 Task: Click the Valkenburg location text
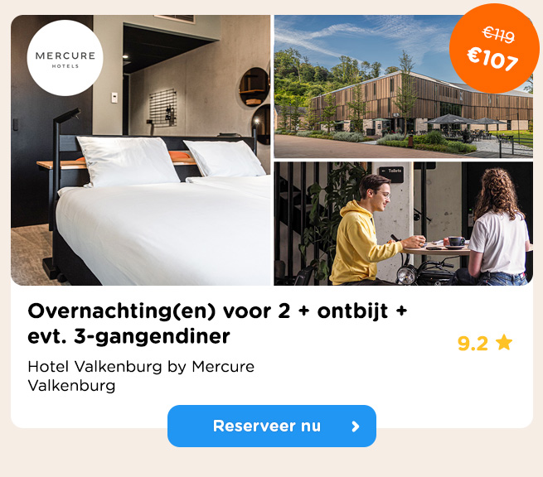(x=71, y=386)
